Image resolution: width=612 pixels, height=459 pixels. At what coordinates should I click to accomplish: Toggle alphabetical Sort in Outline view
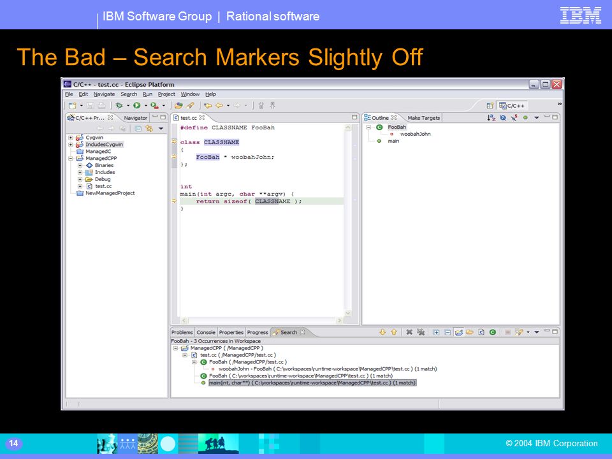492,117
